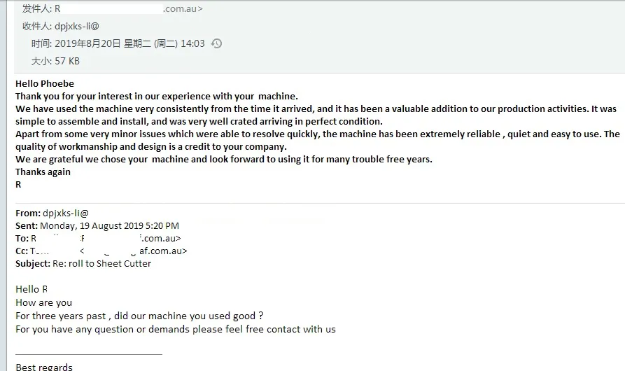Image resolution: width=625 pixels, height=371 pixels.
Task: Click the 'For three years past' question line
Action: coord(139,316)
